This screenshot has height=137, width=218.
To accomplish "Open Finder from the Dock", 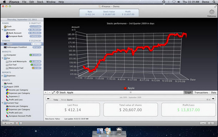I will point(100,131).
